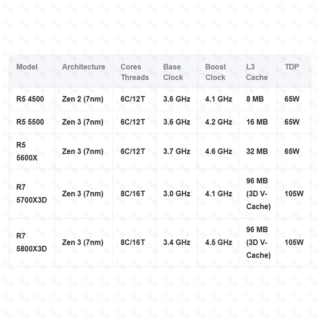321x321 pixels.
Task: Click the TDP column header
Action: coord(292,67)
